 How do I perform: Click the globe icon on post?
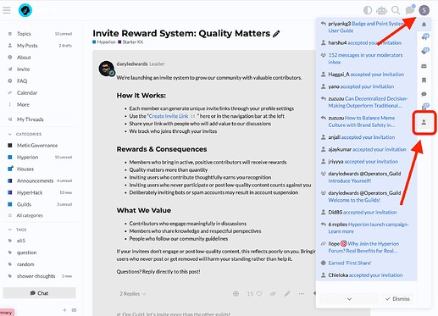236,294
